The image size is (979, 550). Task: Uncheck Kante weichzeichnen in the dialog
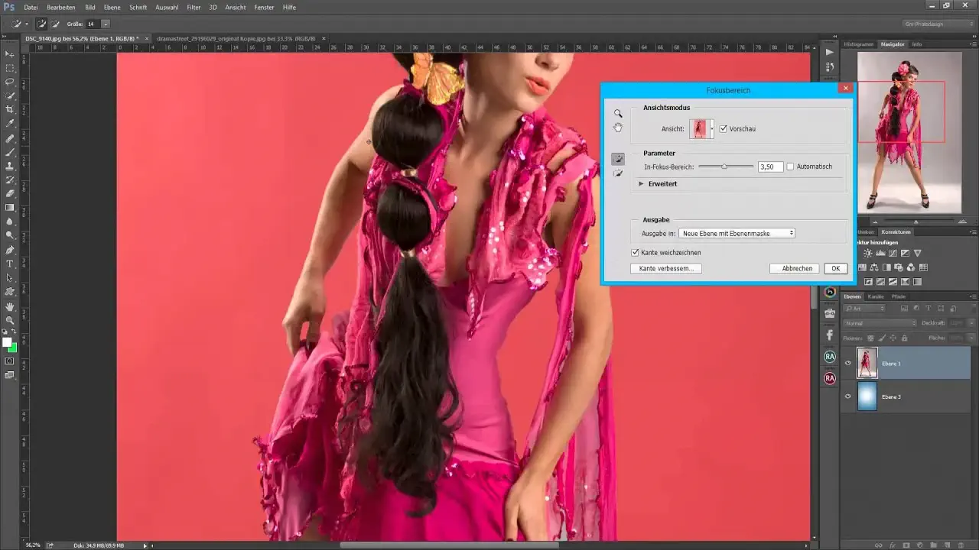[x=635, y=252]
